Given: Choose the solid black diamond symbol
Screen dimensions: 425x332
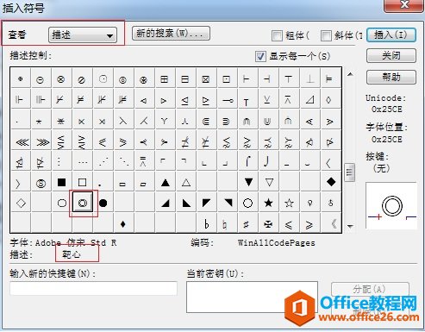Looking at the screenshot, I should coord(331,182).
